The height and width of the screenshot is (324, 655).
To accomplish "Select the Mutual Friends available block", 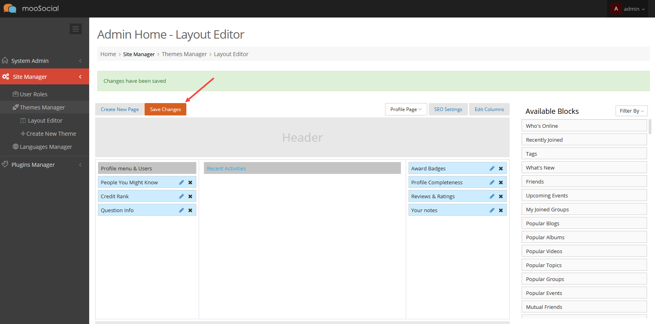I will click(x=584, y=307).
